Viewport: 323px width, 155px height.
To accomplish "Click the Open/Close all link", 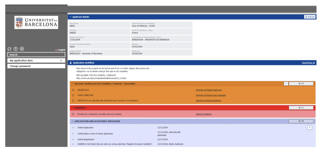I will [308, 63].
